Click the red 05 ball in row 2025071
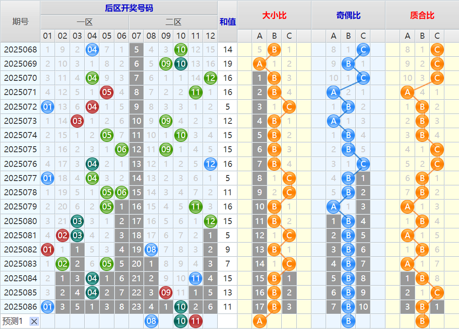The height and width of the screenshot is (329, 459). coord(107,92)
